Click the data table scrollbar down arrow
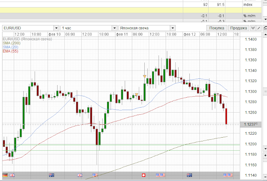This screenshot has width=267, height=181. (265, 19)
